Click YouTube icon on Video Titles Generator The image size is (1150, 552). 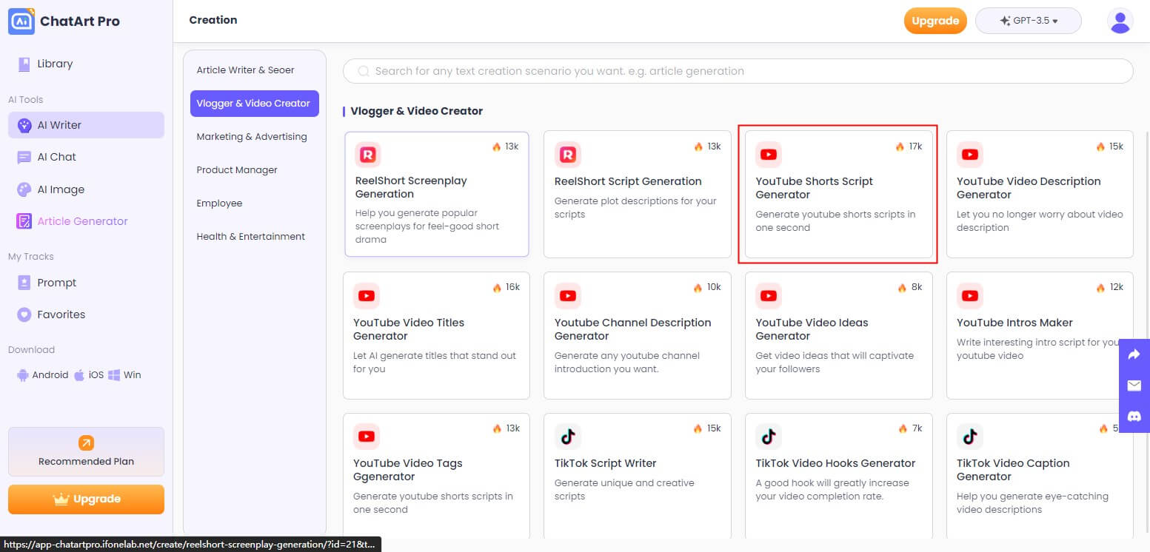coord(366,296)
